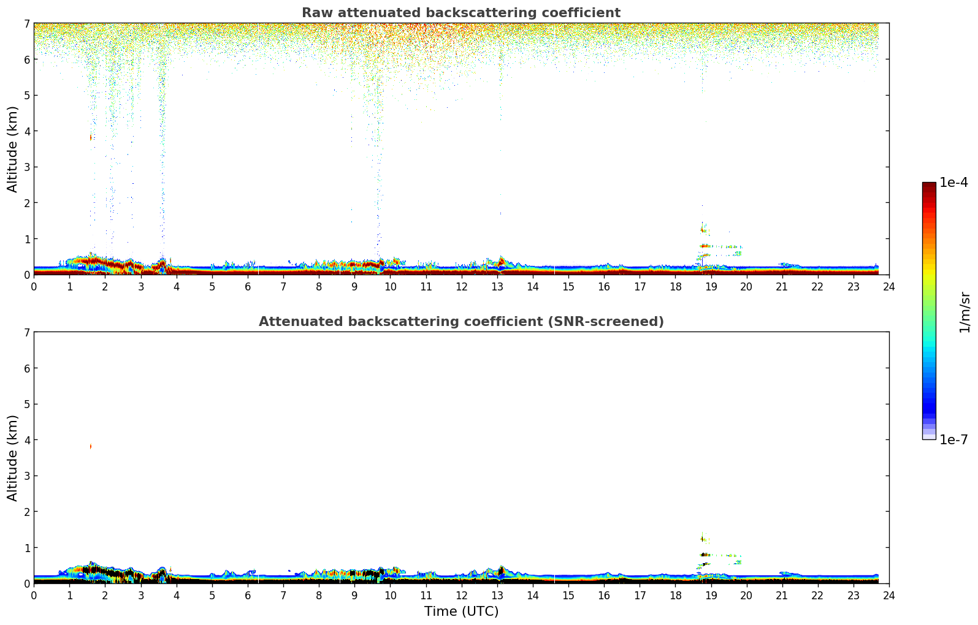The height and width of the screenshot is (625, 978).
Task: Select hour 12 on the bottom plot's time axis
Action: pyautogui.click(x=461, y=596)
